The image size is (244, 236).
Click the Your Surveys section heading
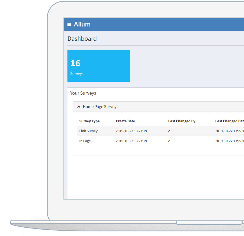[x=83, y=93]
